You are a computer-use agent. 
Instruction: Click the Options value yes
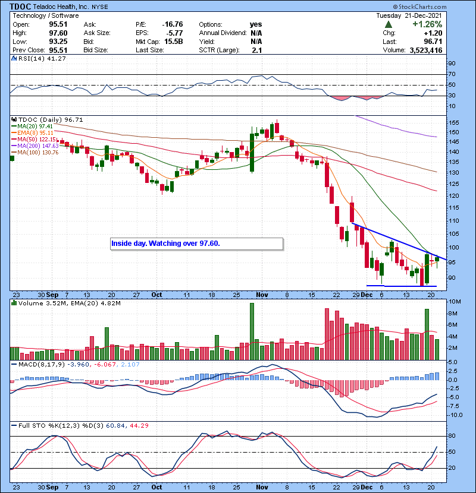click(x=256, y=24)
